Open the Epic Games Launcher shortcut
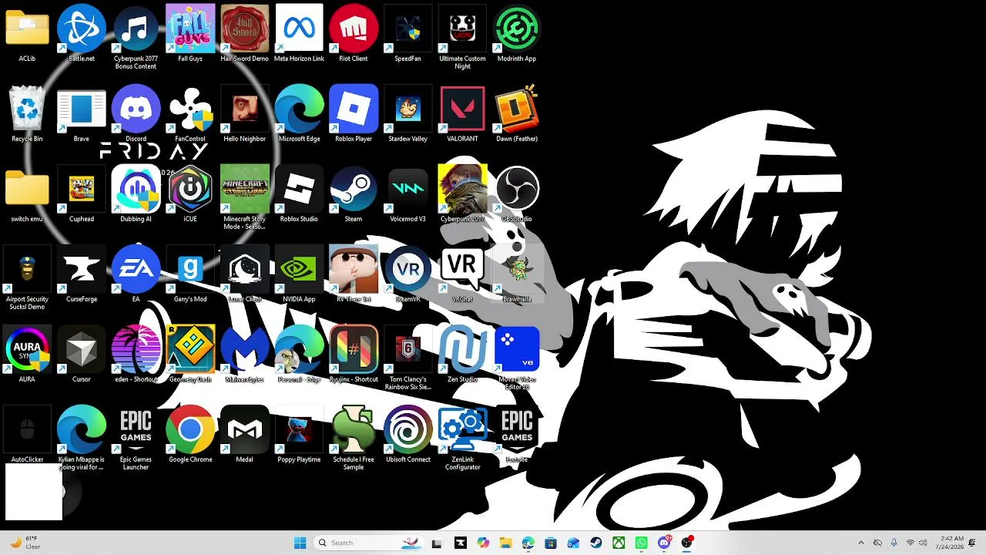The height and width of the screenshot is (555, 986). (136, 439)
